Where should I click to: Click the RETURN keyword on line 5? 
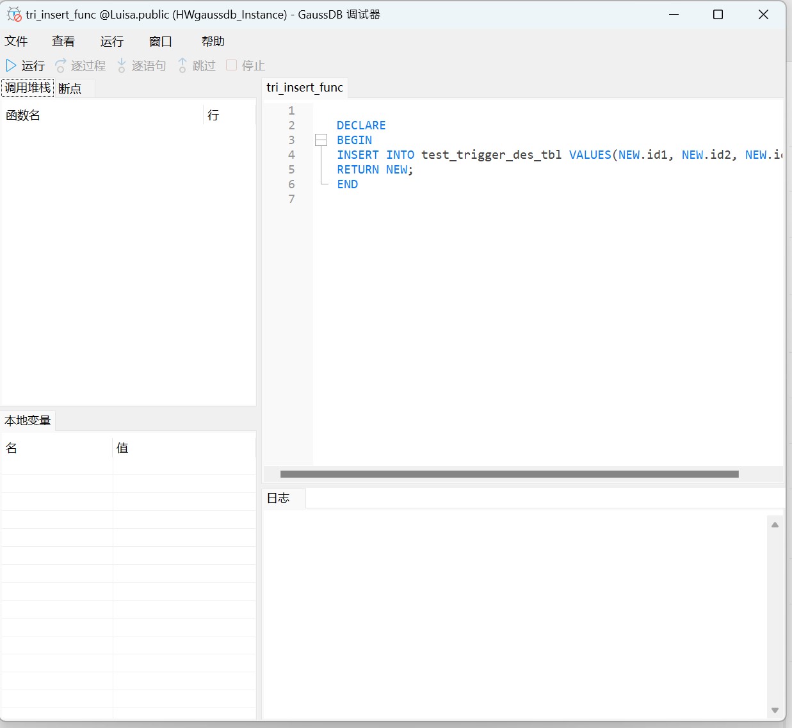[358, 170]
